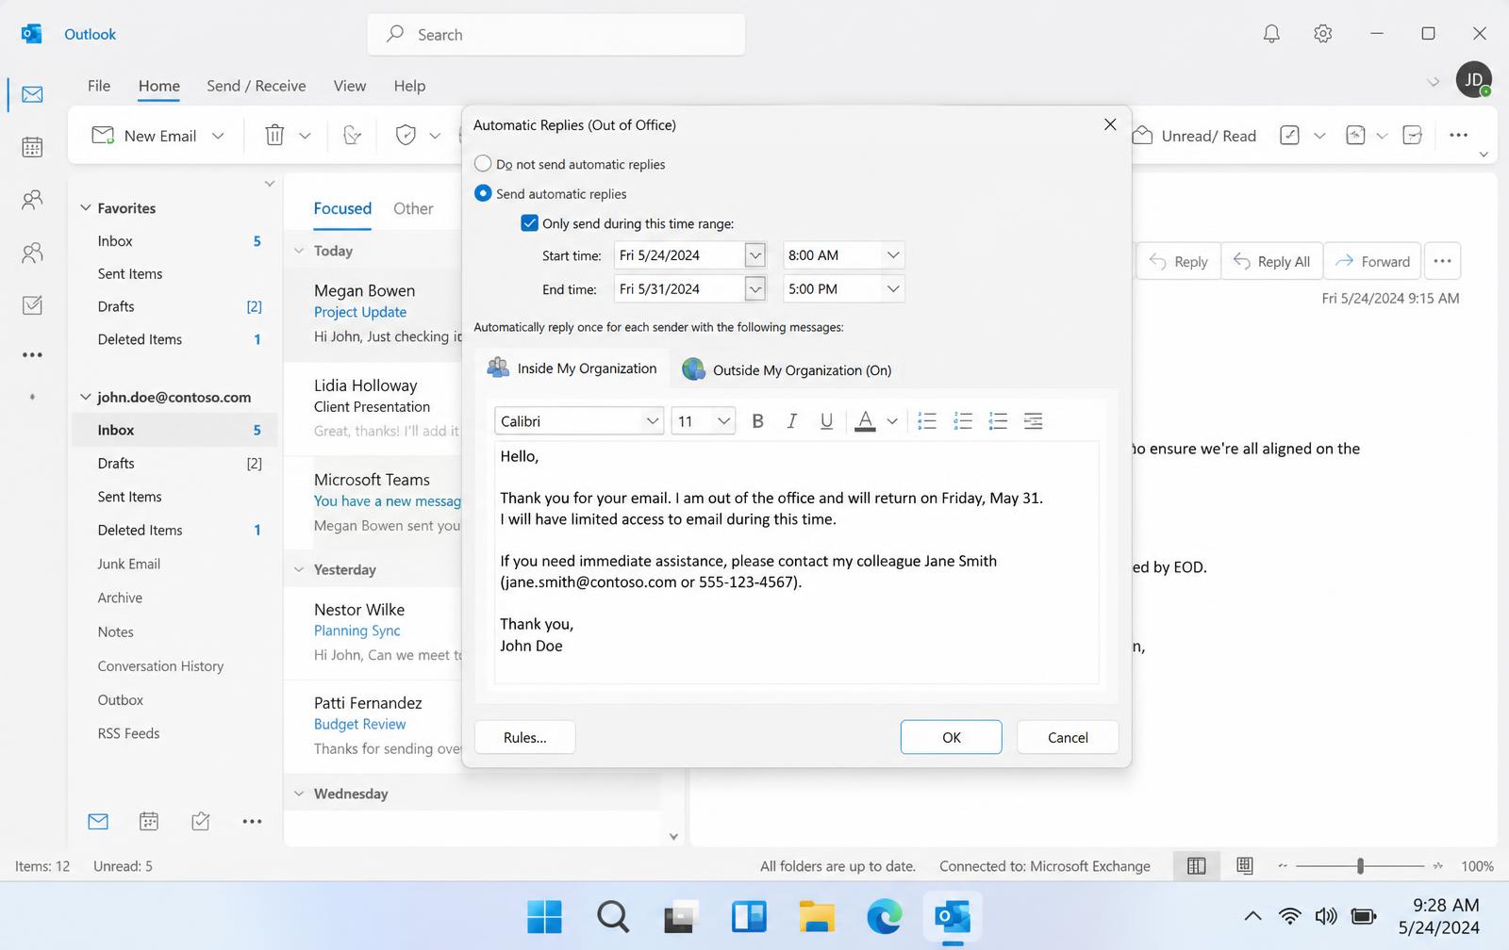Viewport: 1509px width, 950px height.
Task: Open the font color dropdown arrow
Action: click(892, 421)
